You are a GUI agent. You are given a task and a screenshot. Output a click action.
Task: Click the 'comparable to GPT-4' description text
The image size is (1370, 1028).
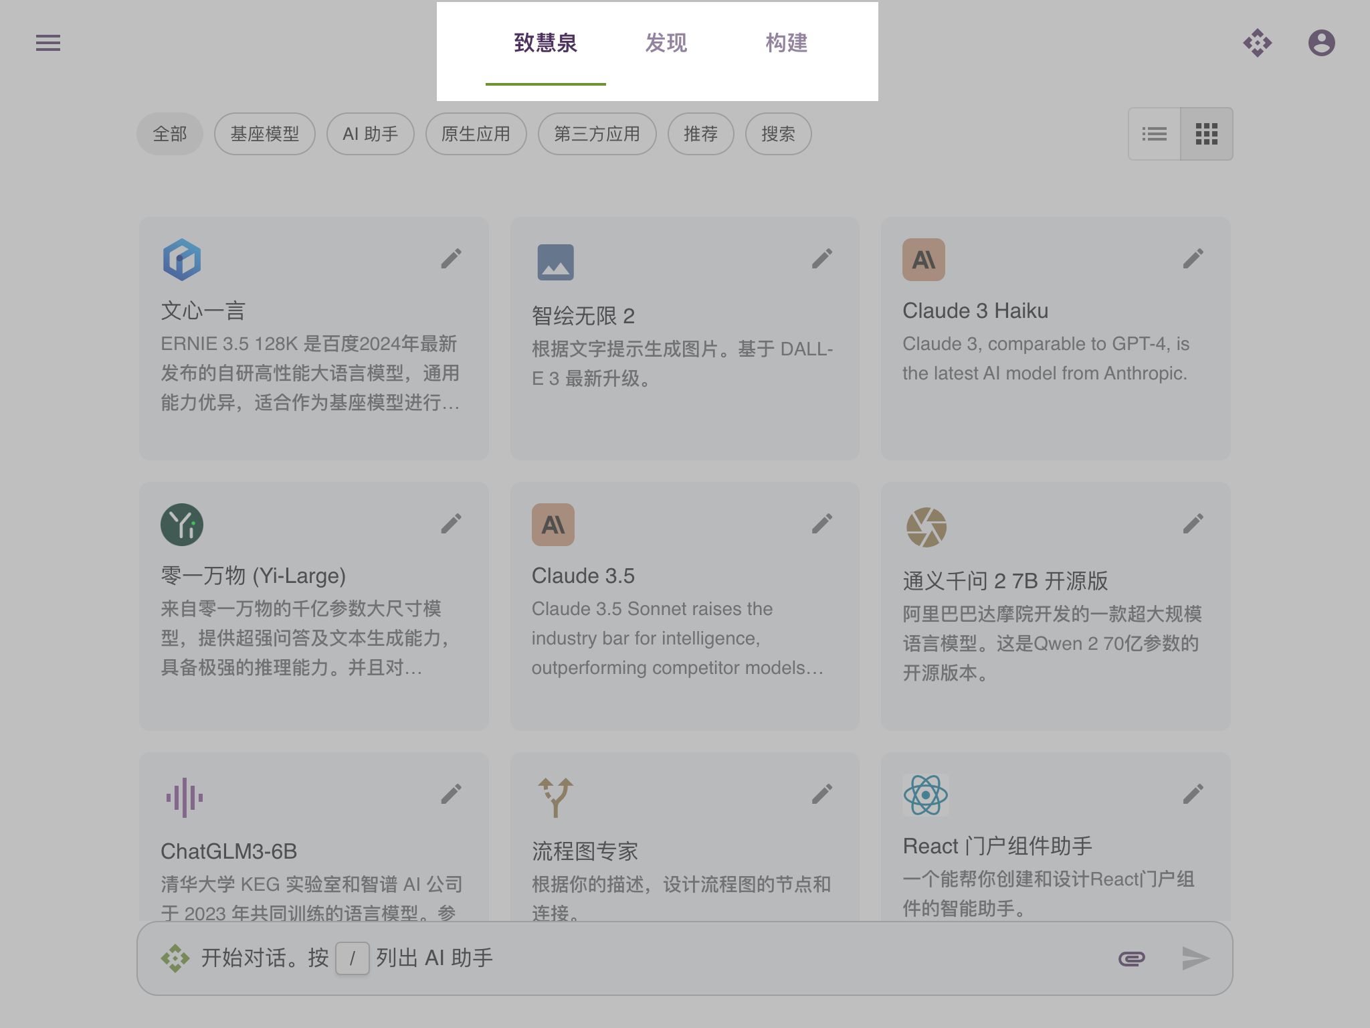pyautogui.click(x=1046, y=359)
